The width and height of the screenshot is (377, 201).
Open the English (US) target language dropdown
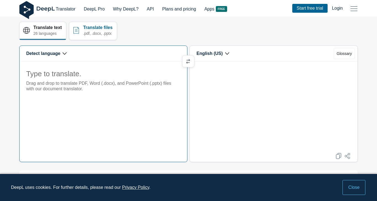213,54
